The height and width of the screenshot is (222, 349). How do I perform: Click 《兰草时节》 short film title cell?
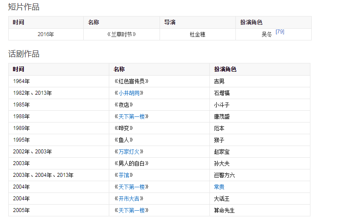click(x=121, y=34)
